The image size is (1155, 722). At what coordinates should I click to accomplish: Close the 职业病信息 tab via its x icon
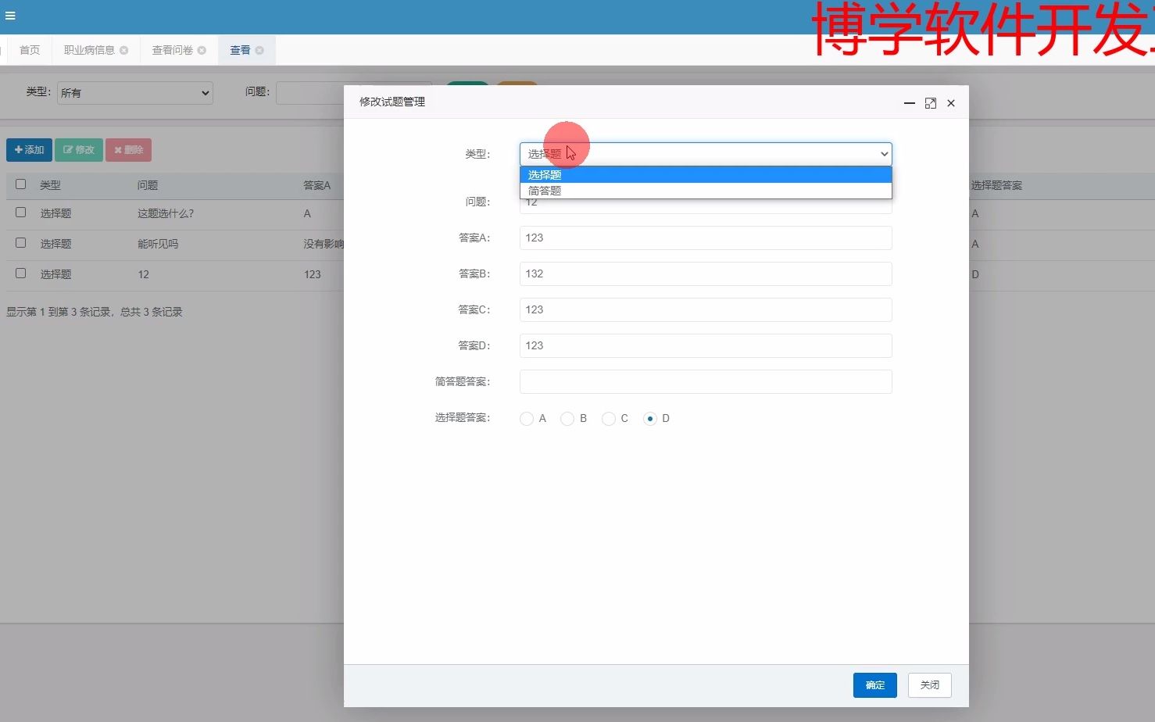pos(123,50)
